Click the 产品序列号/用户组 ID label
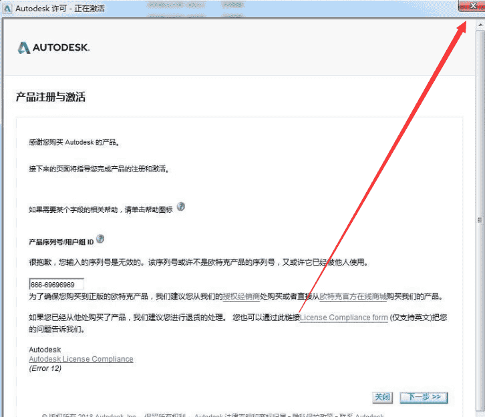 click(61, 242)
